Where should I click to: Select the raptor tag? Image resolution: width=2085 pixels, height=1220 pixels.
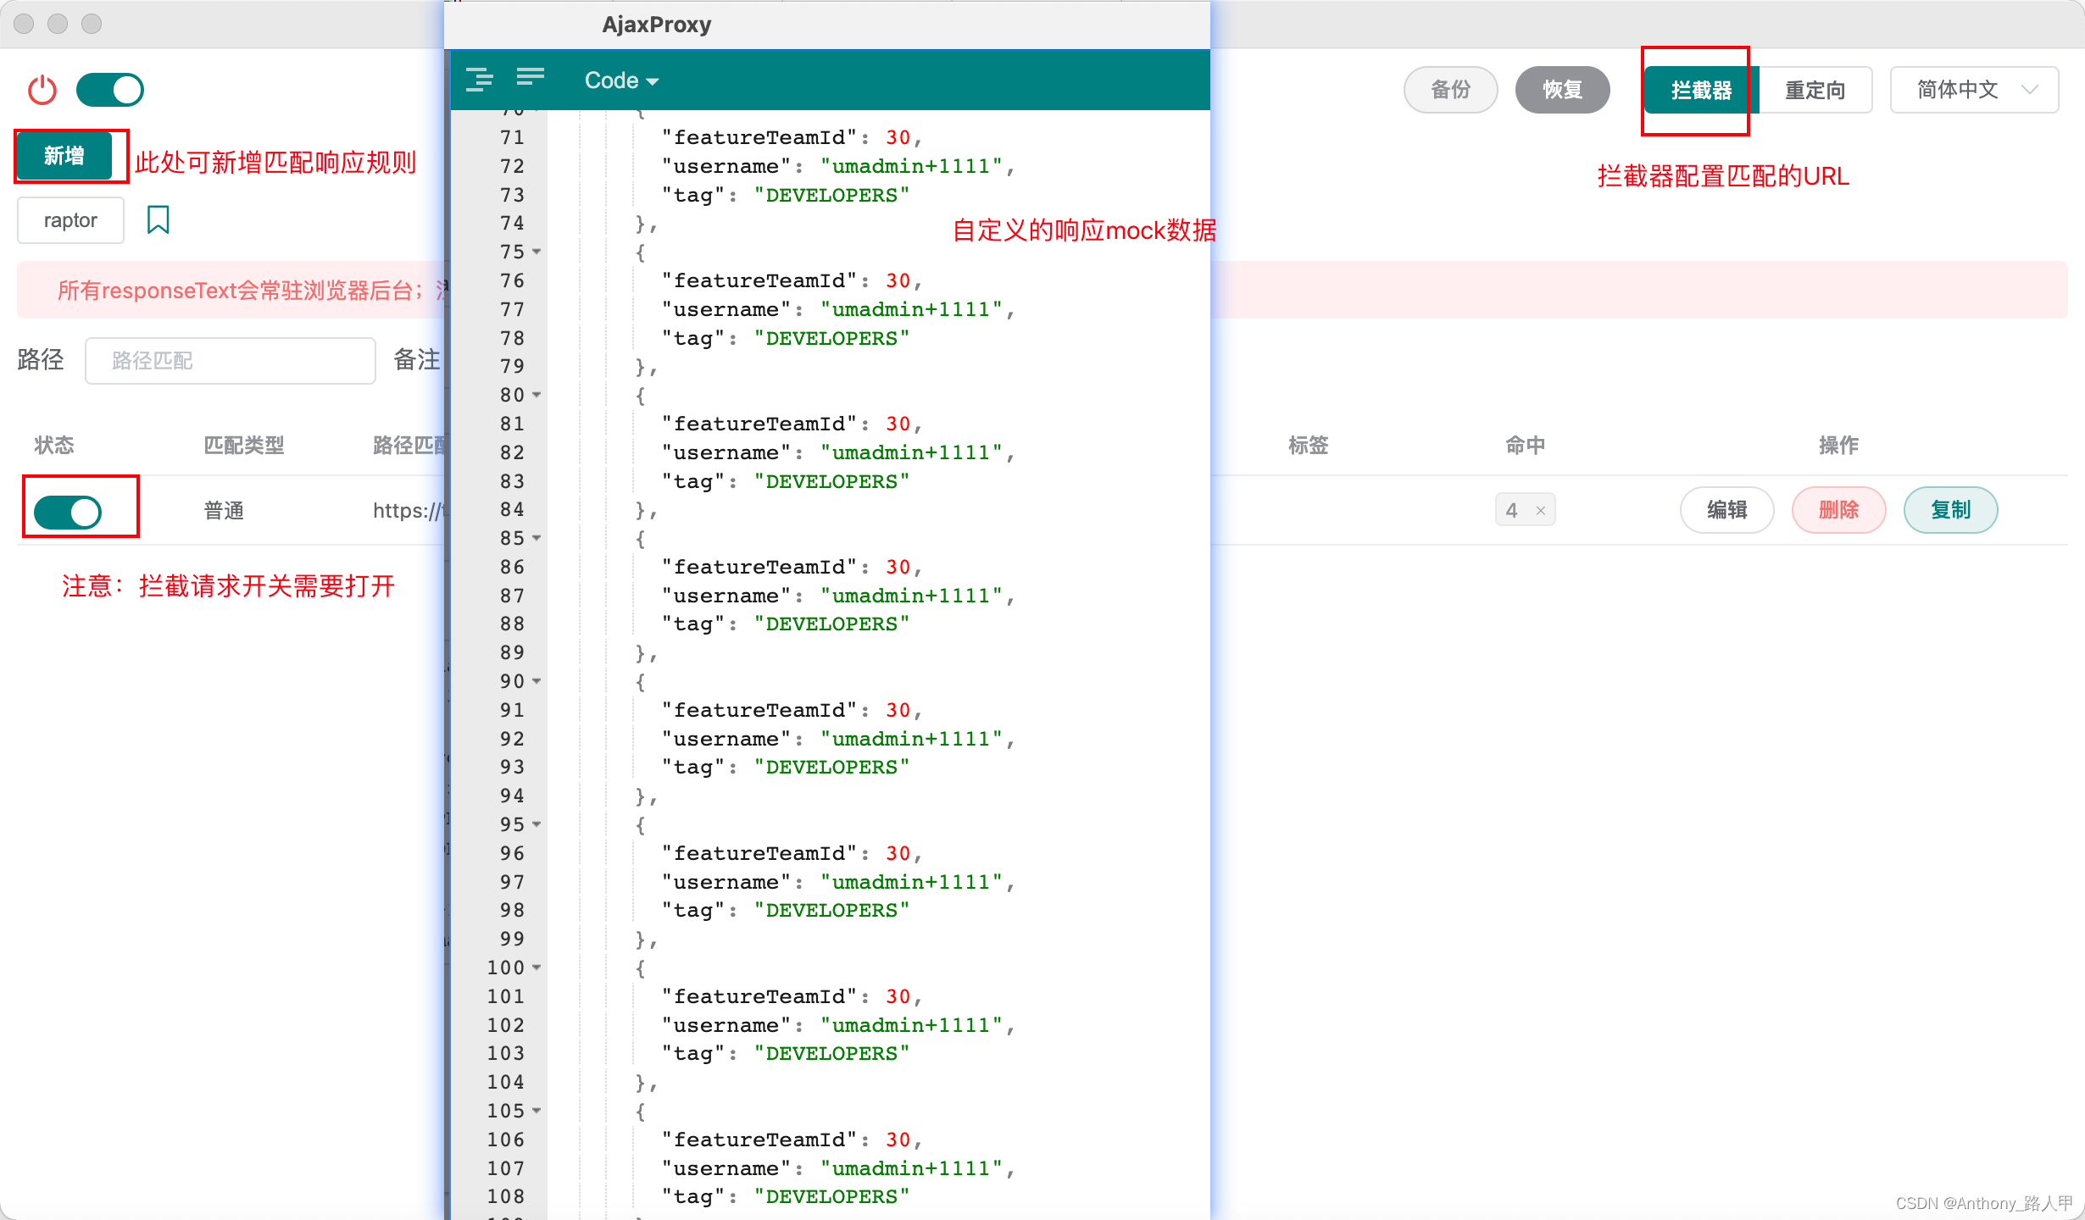click(x=70, y=220)
